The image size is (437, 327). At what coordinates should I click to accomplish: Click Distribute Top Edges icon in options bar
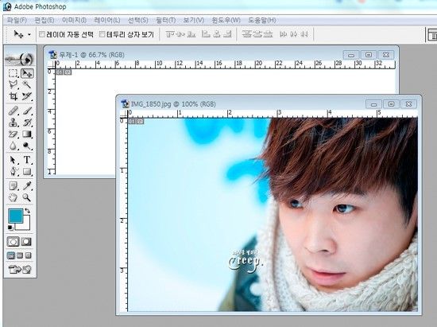246,34
